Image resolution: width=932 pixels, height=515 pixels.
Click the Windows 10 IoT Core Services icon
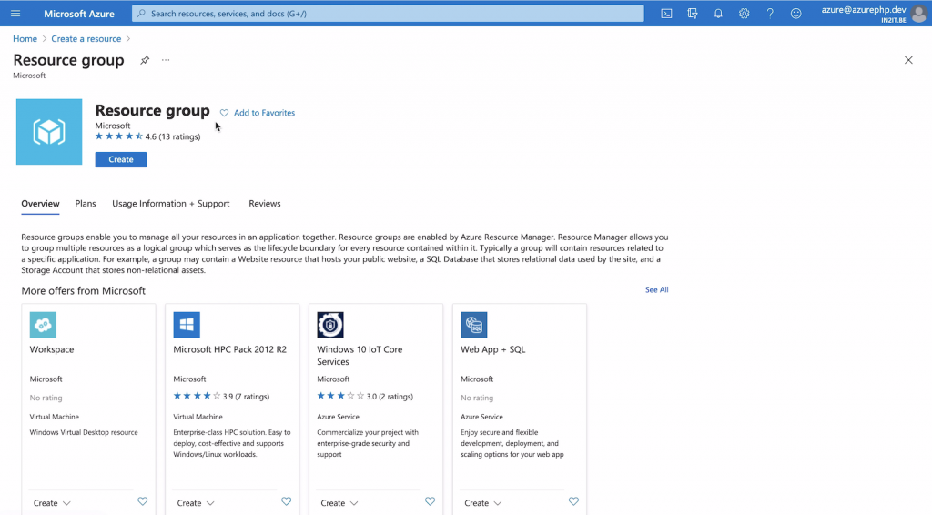329,325
